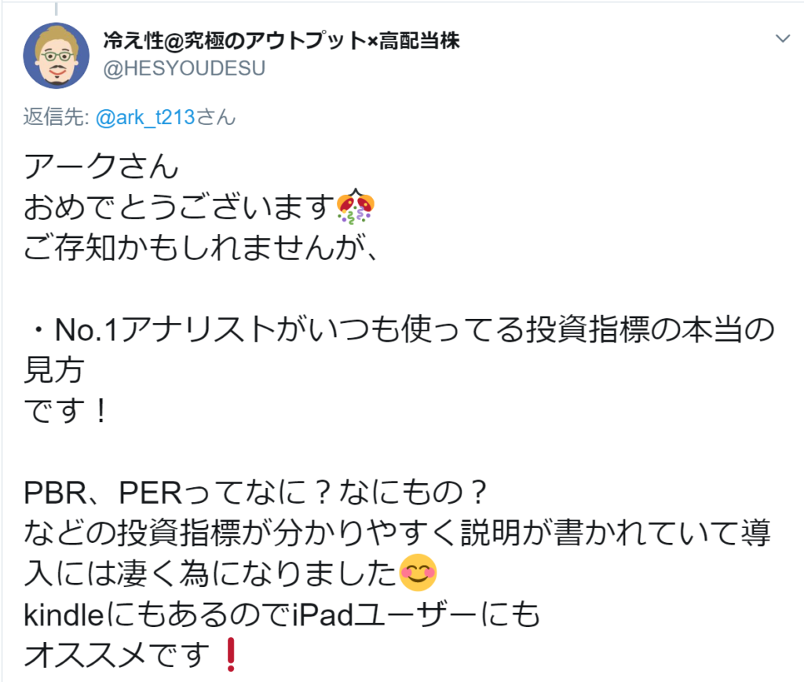The height and width of the screenshot is (682, 804).
Task: Click the author's profile avatar
Action: point(56,56)
